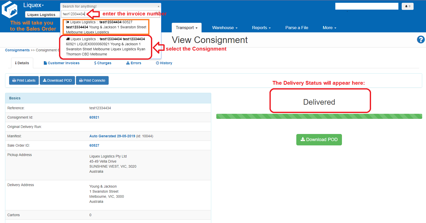Click the blue Download POD button
The width and height of the screenshot is (426, 223).
[57, 80]
